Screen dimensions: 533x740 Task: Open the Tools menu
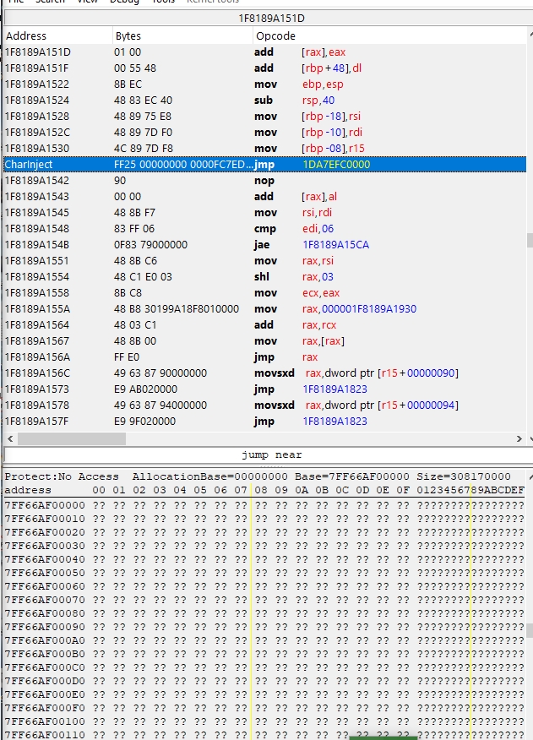[x=163, y=2]
